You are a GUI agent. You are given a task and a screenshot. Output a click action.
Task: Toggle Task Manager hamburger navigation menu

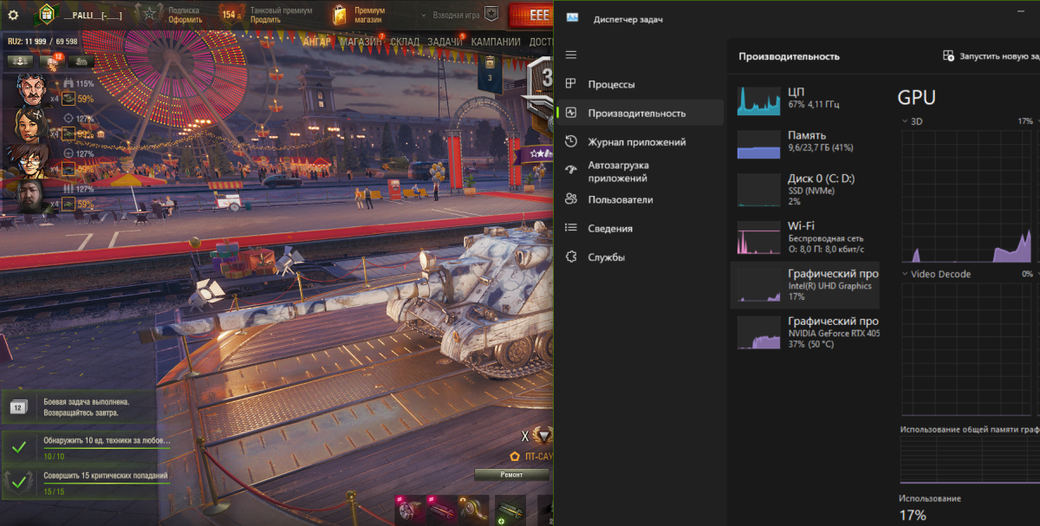click(x=570, y=55)
